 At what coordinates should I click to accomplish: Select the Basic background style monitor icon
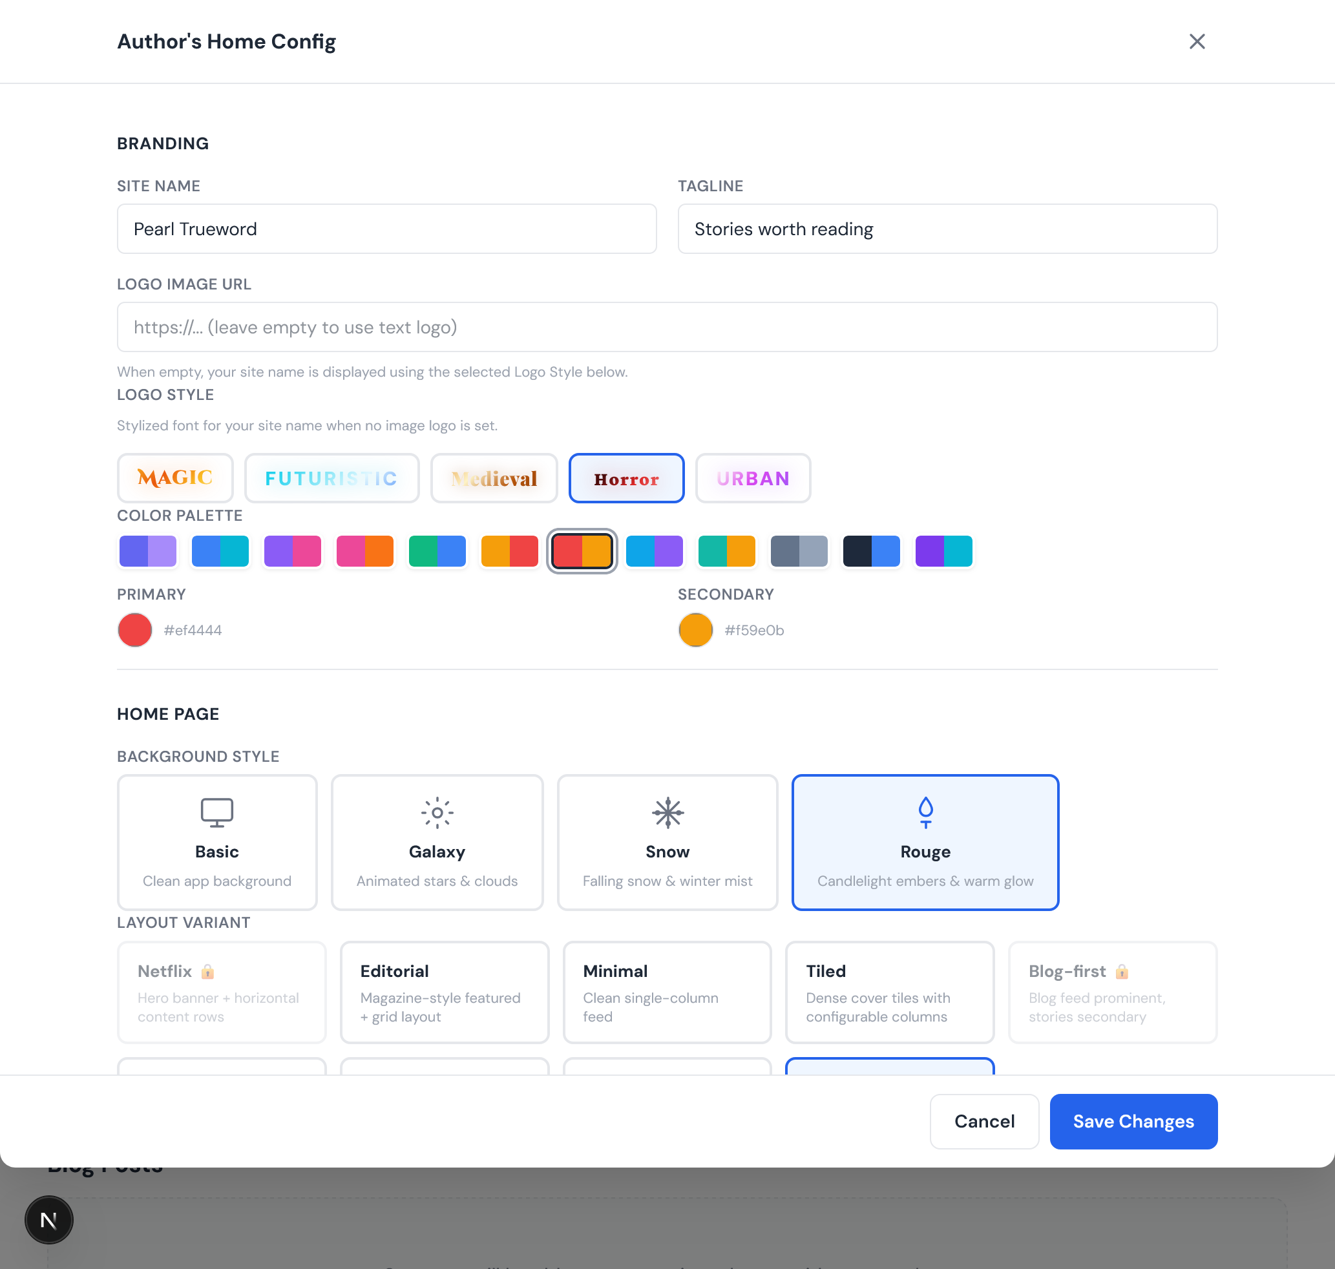coord(216,813)
